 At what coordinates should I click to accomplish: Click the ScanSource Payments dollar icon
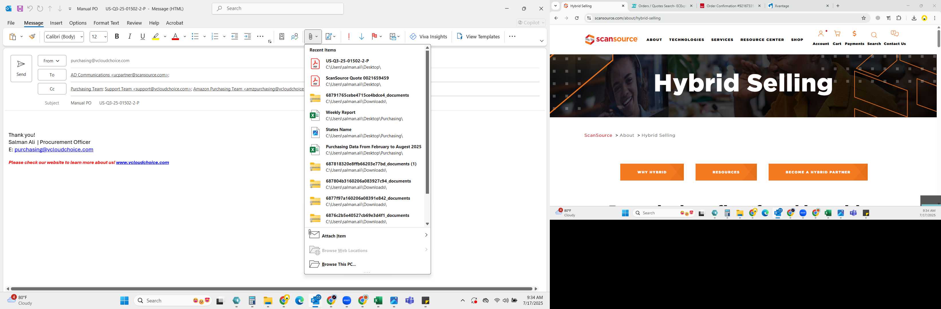(855, 34)
